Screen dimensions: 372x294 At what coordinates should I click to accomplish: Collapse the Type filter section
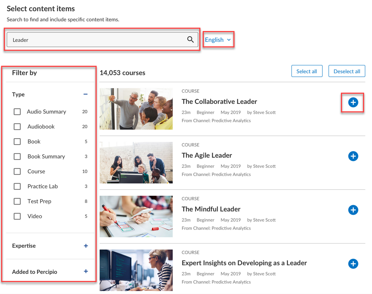tap(85, 95)
